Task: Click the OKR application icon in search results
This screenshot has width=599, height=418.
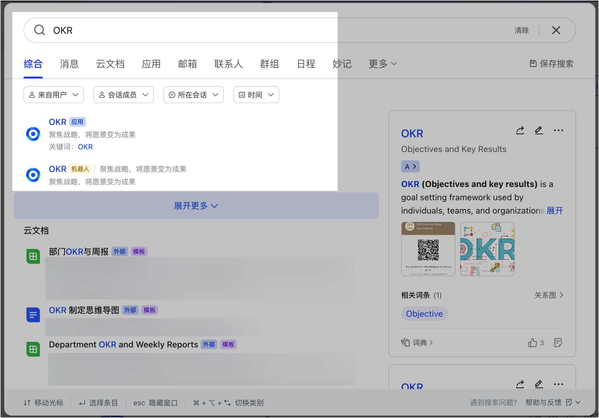Action: pos(33,134)
